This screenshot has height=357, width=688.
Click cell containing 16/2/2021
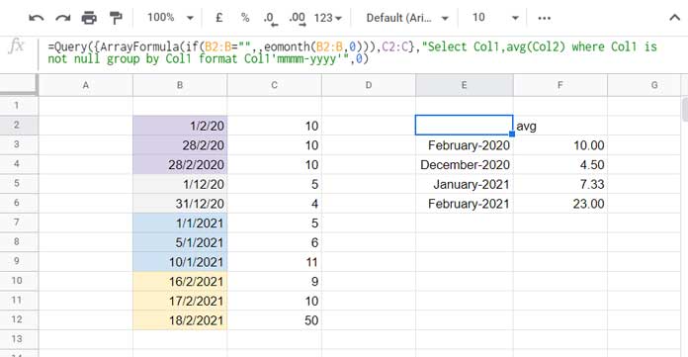180,281
